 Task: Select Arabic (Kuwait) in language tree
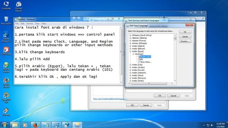point(138,70)
